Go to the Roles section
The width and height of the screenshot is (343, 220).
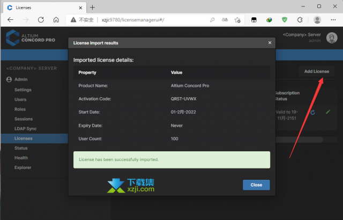coord(20,109)
